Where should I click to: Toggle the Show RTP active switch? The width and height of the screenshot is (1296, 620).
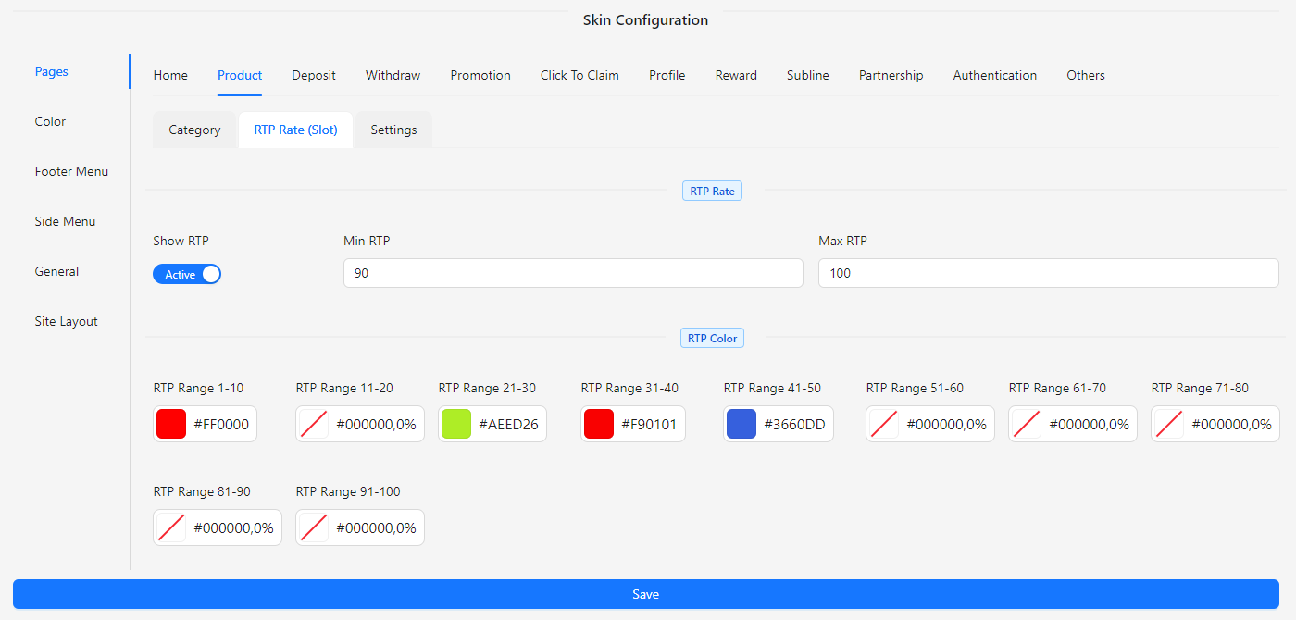click(x=187, y=274)
